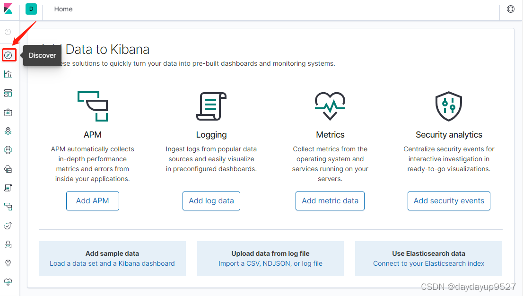Click the APM heading text
Image resolution: width=523 pixels, height=296 pixels.
(x=92, y=135)
